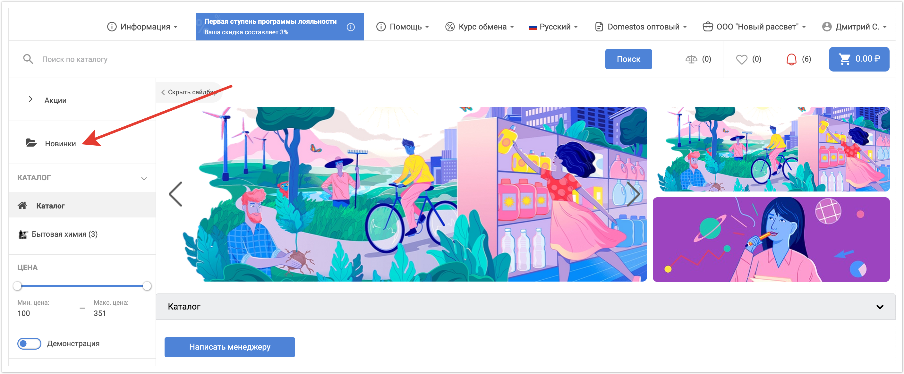Expand the Акции section chevron
Screen dimensions: 904x374
point(30,99)
